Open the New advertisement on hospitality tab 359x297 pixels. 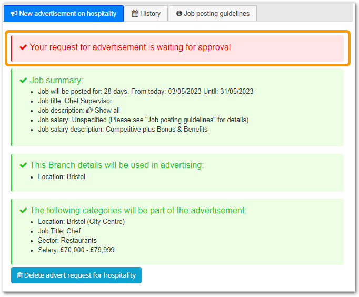point(64,14)
